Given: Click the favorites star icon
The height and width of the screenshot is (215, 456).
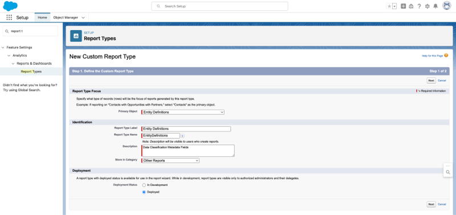Looking at the screenshot, I should point(389,6).
